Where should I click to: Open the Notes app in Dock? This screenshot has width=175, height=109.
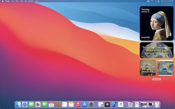(71, 105)
